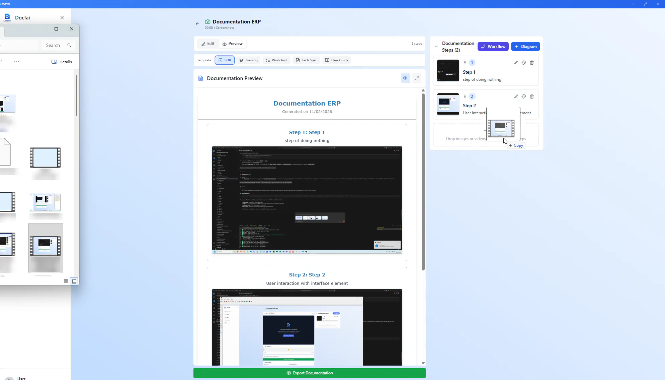
Task: Open the See more menu in file explorer
Action: [16, 62]
